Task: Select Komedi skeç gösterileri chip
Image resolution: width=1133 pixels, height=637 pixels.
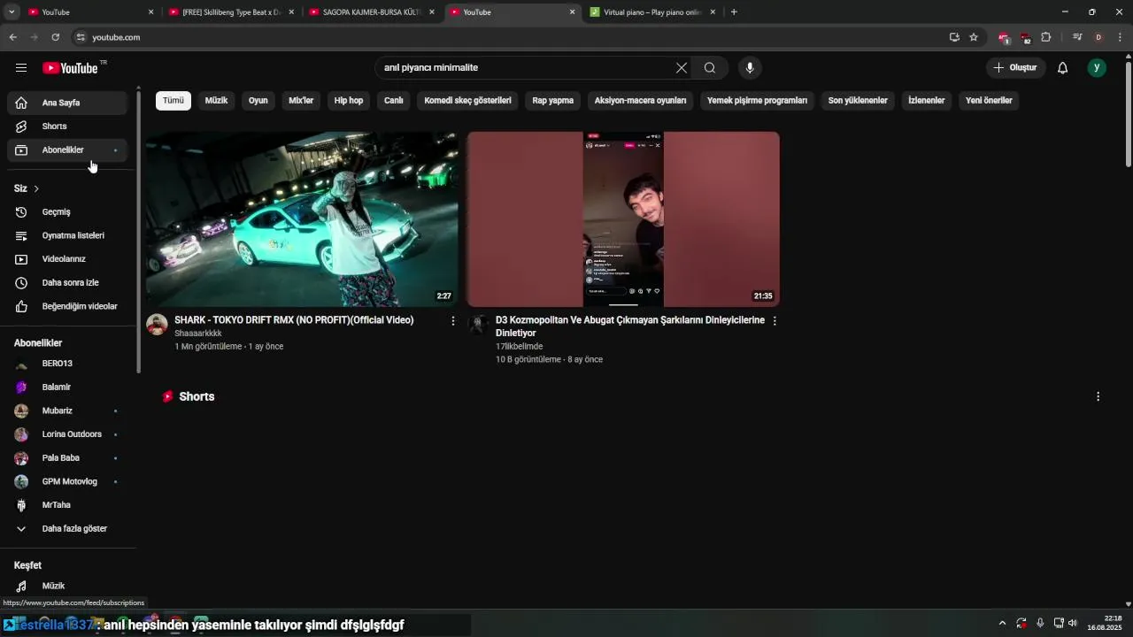Action: pos(468,101)
